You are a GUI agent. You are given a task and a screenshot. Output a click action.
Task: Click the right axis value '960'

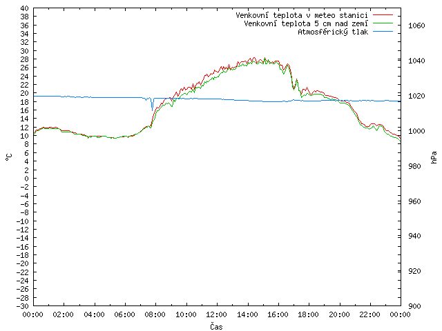tap(414, 201)
